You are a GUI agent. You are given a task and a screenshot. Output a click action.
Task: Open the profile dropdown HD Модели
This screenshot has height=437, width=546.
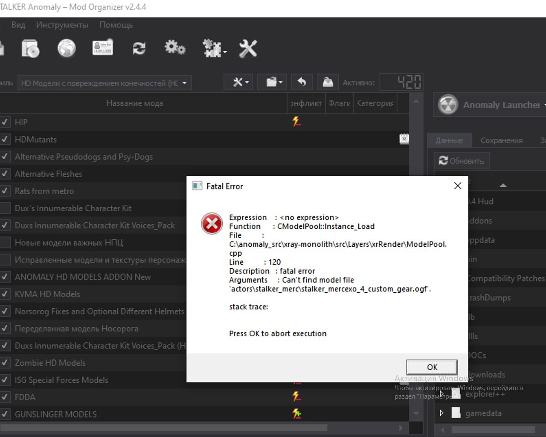pos(105,83)
